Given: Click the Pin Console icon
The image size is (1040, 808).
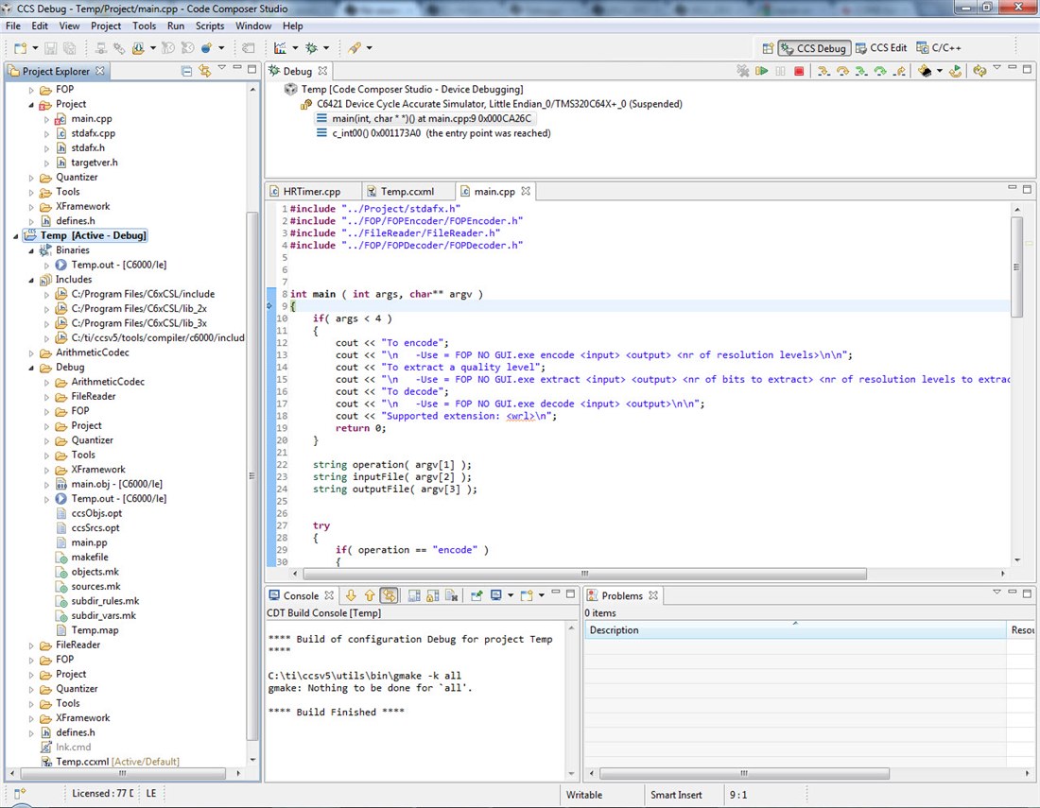Looking at the screenshot, I should [477, 595].
